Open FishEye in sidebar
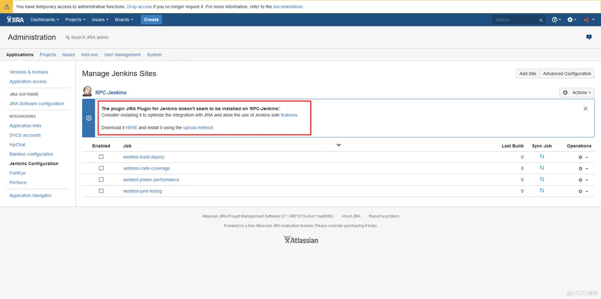601x299 pixels. click(17, 173)
